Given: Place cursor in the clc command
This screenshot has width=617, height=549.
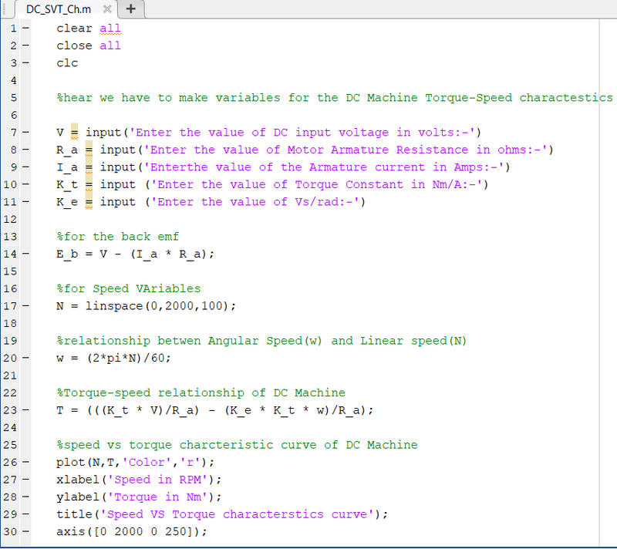Looking at the screenshot, I should tap(67, 63).
